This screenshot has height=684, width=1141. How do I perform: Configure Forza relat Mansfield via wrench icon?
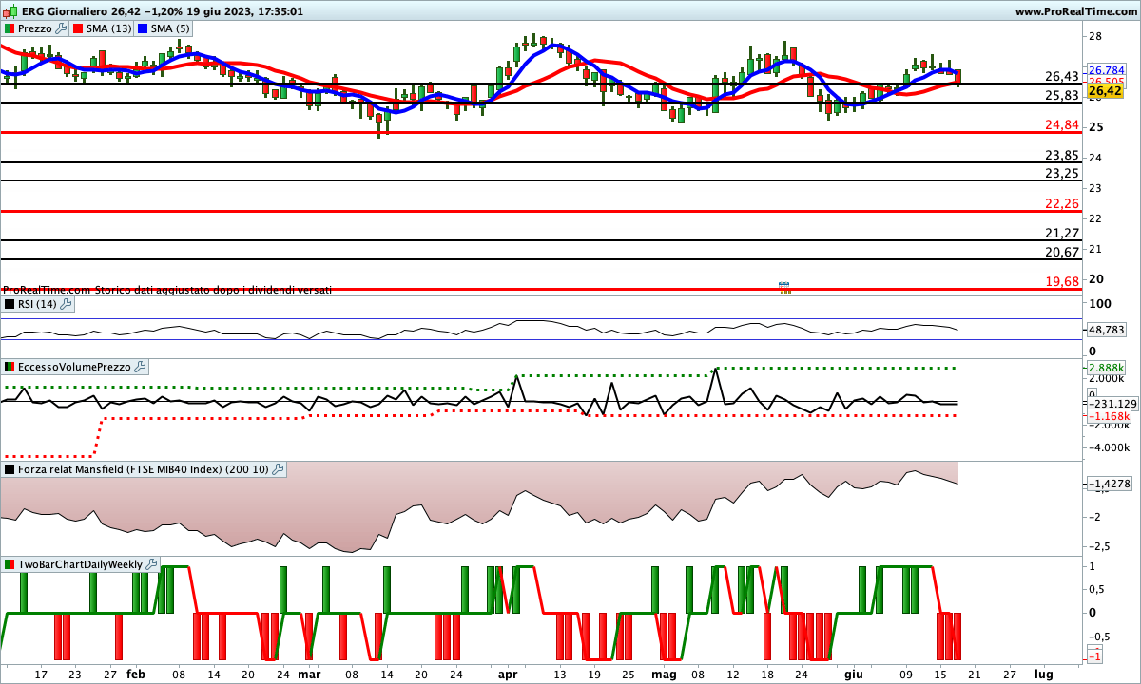[278, 469]
